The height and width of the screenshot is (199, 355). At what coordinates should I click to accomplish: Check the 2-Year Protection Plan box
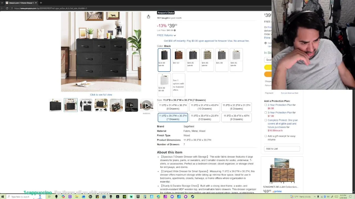(266, 105)
